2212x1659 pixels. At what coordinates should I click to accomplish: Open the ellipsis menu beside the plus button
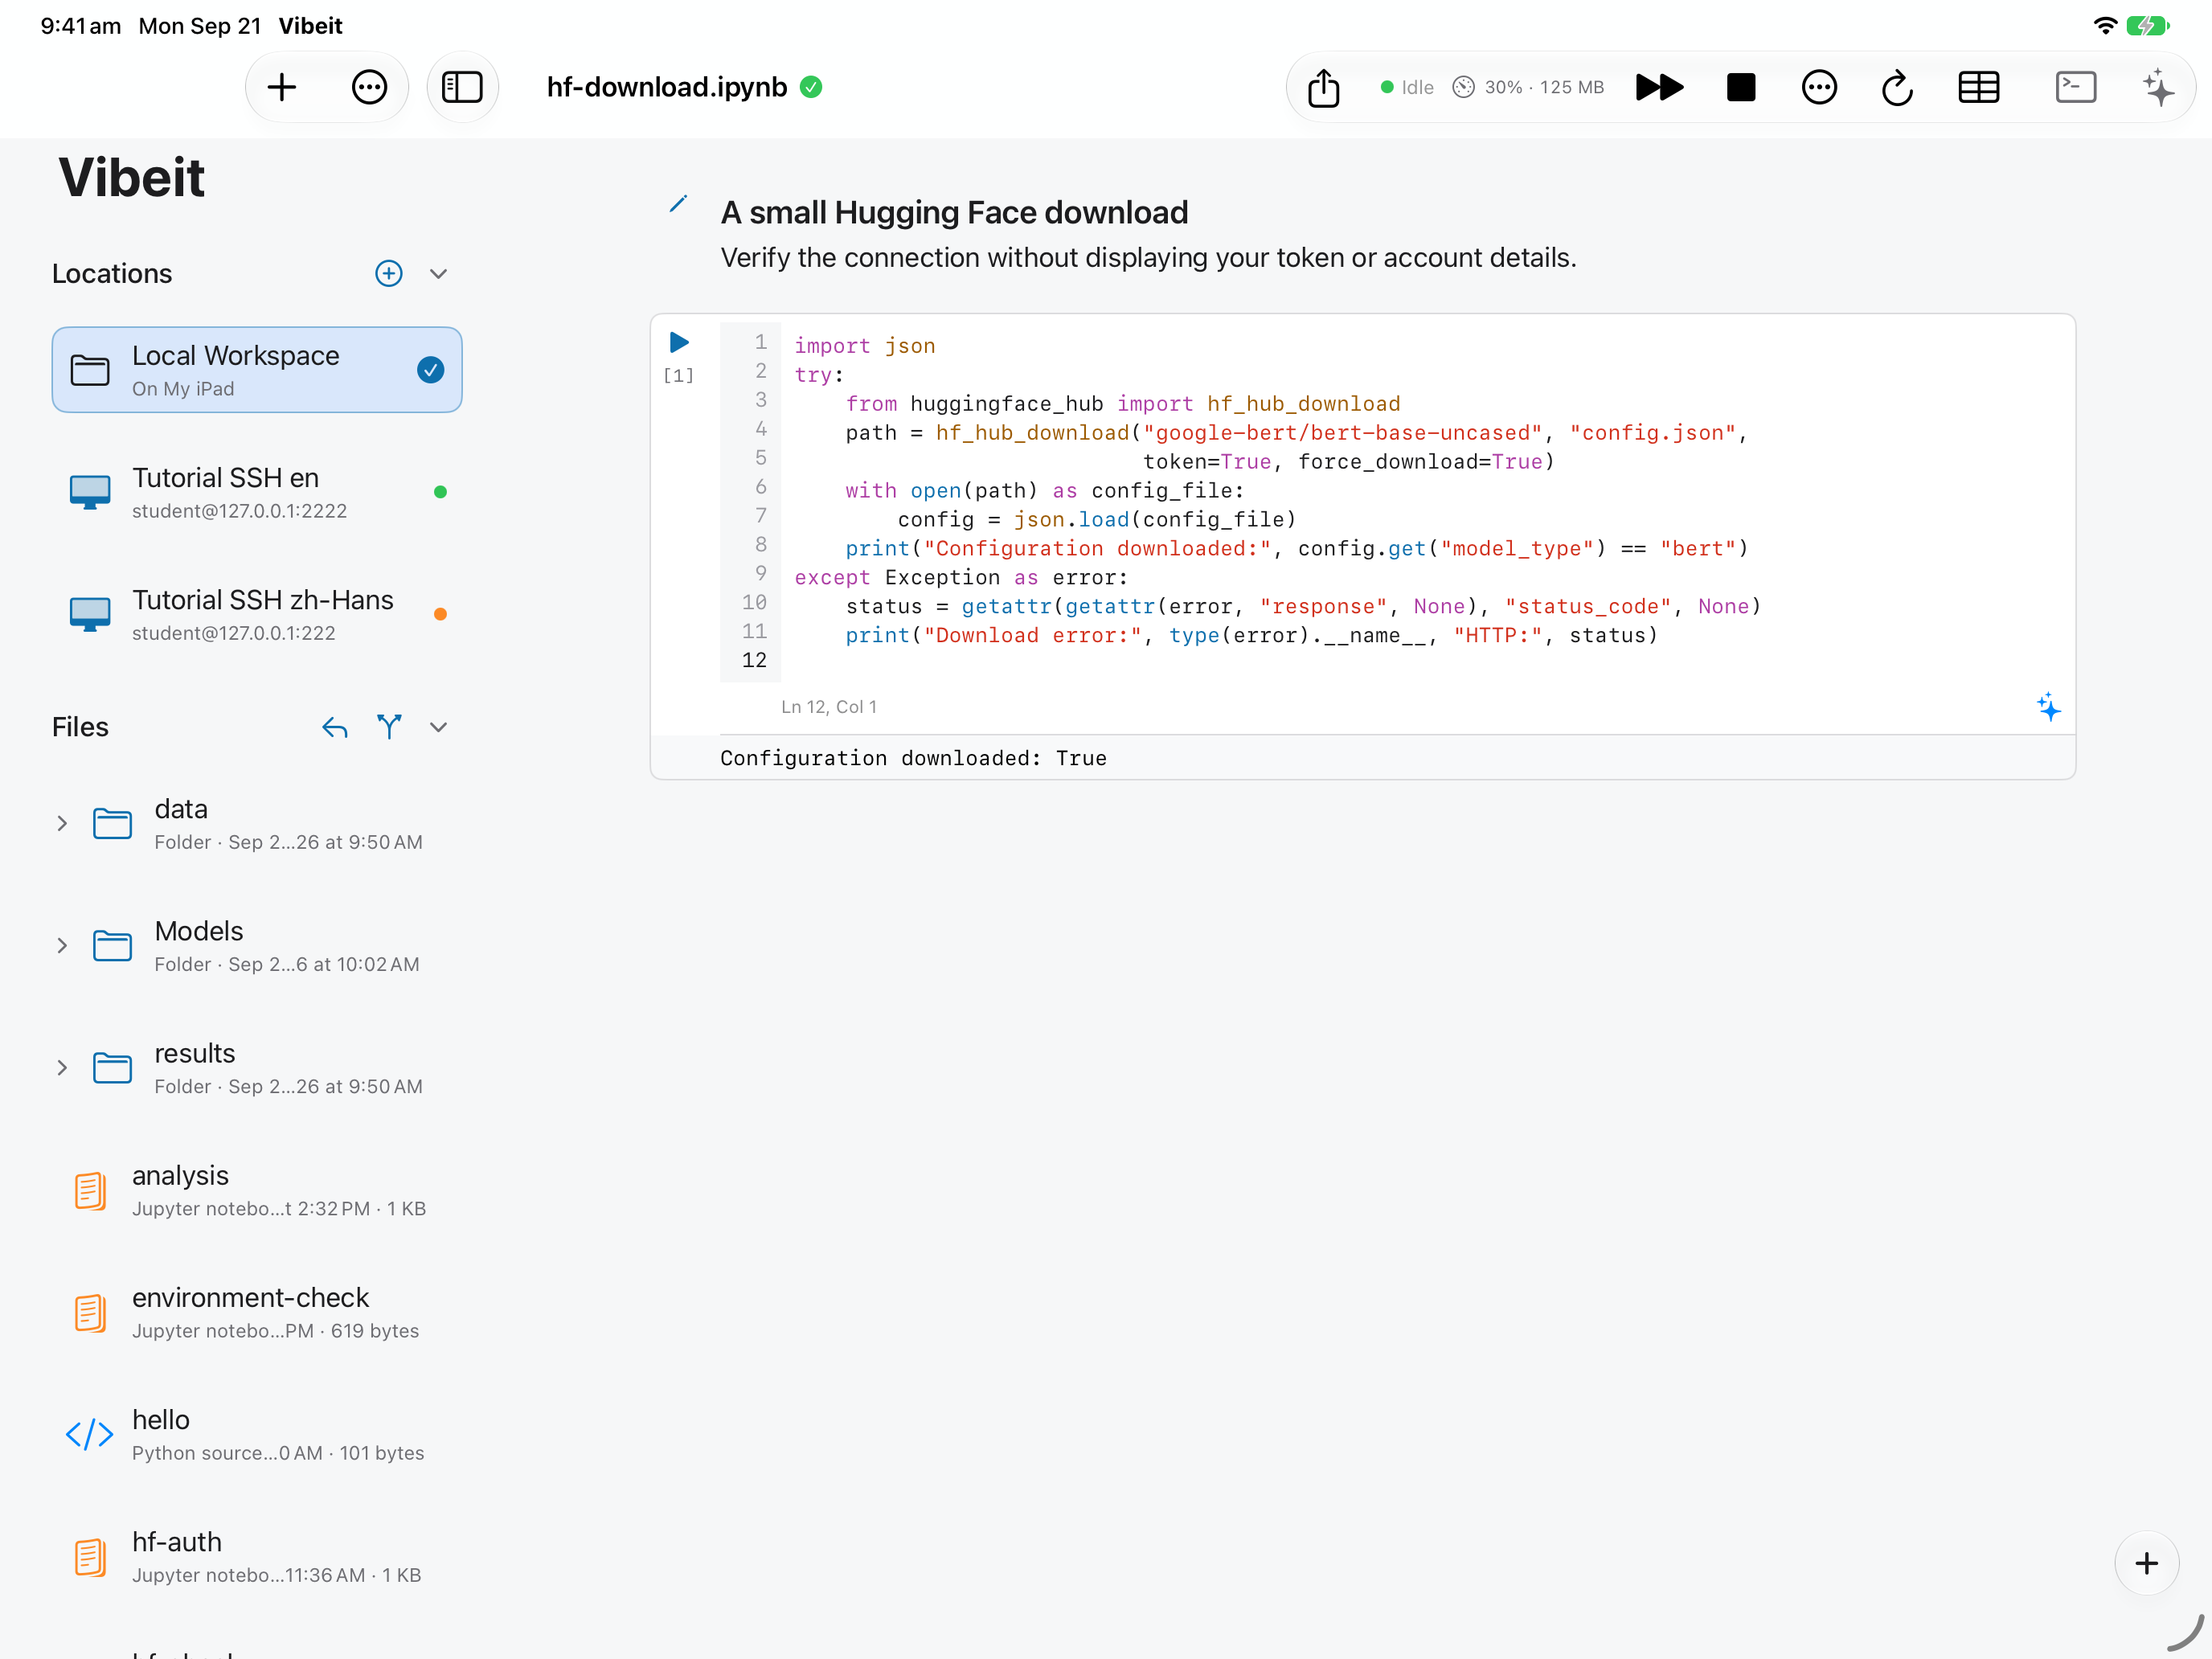point(369,87)
